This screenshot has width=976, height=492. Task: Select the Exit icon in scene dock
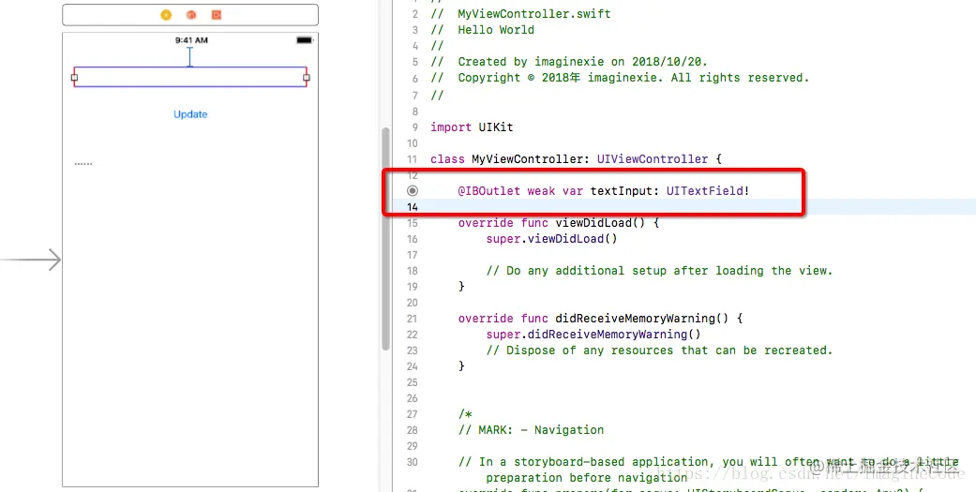(x=217, y=14)
